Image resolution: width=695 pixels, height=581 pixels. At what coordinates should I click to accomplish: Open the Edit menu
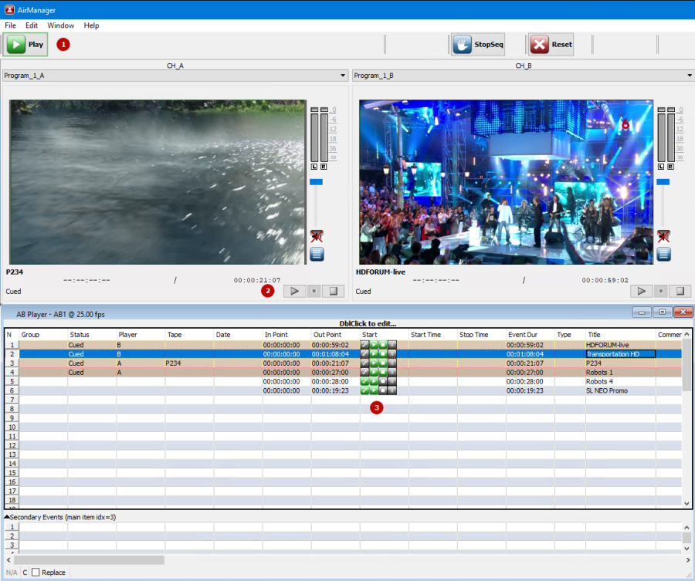pos(32,25)
